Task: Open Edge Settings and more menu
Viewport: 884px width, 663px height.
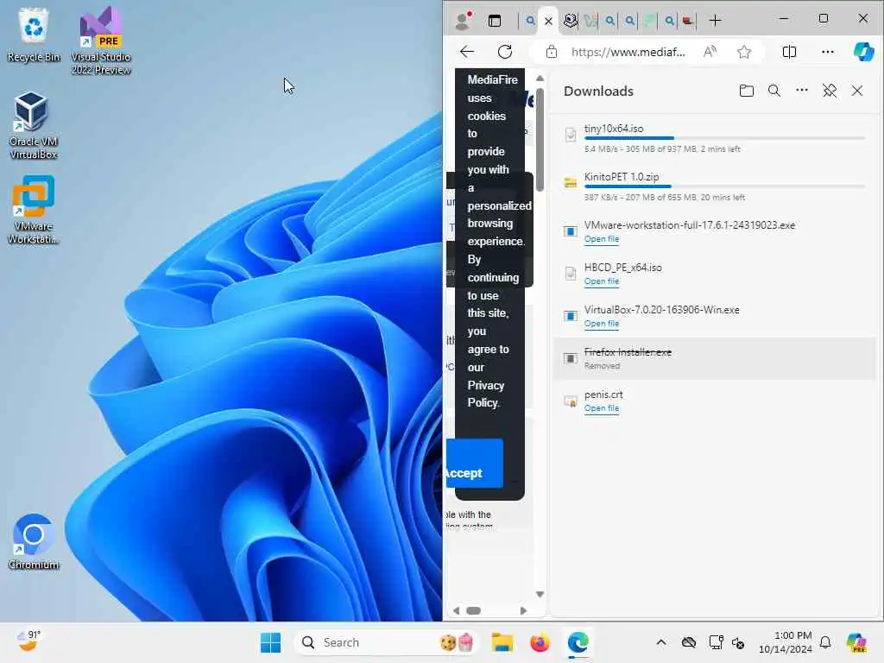Action: coord(828,52)
